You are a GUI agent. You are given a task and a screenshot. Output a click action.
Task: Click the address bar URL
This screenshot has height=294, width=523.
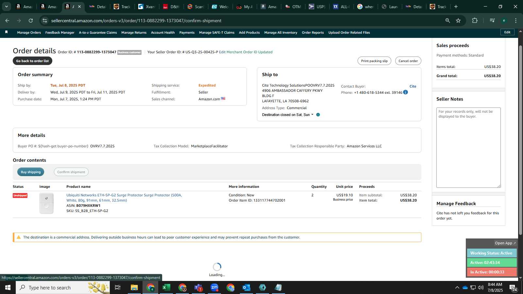(x=136, y=21)
